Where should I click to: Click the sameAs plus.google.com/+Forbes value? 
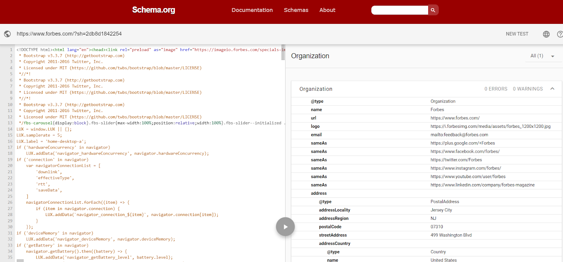tap(463, 143)
